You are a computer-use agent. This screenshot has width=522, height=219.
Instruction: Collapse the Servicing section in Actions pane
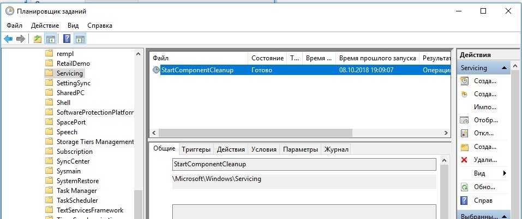(x=505, y=68)
